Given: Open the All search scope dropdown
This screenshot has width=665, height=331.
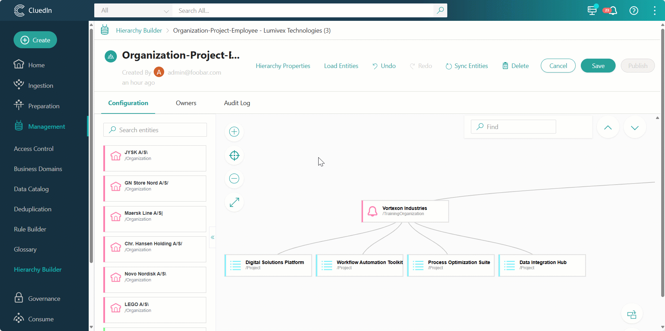Looking at the screenshot, I should [134, 10].
